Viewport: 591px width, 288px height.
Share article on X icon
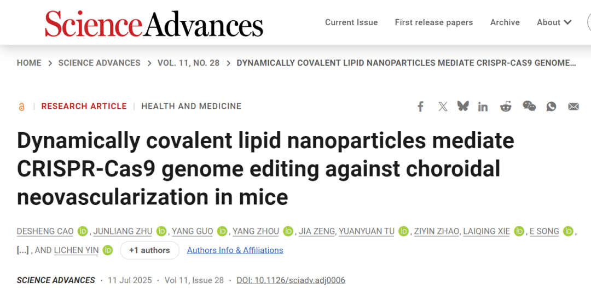pyautogui.click(x=443, y=107)
